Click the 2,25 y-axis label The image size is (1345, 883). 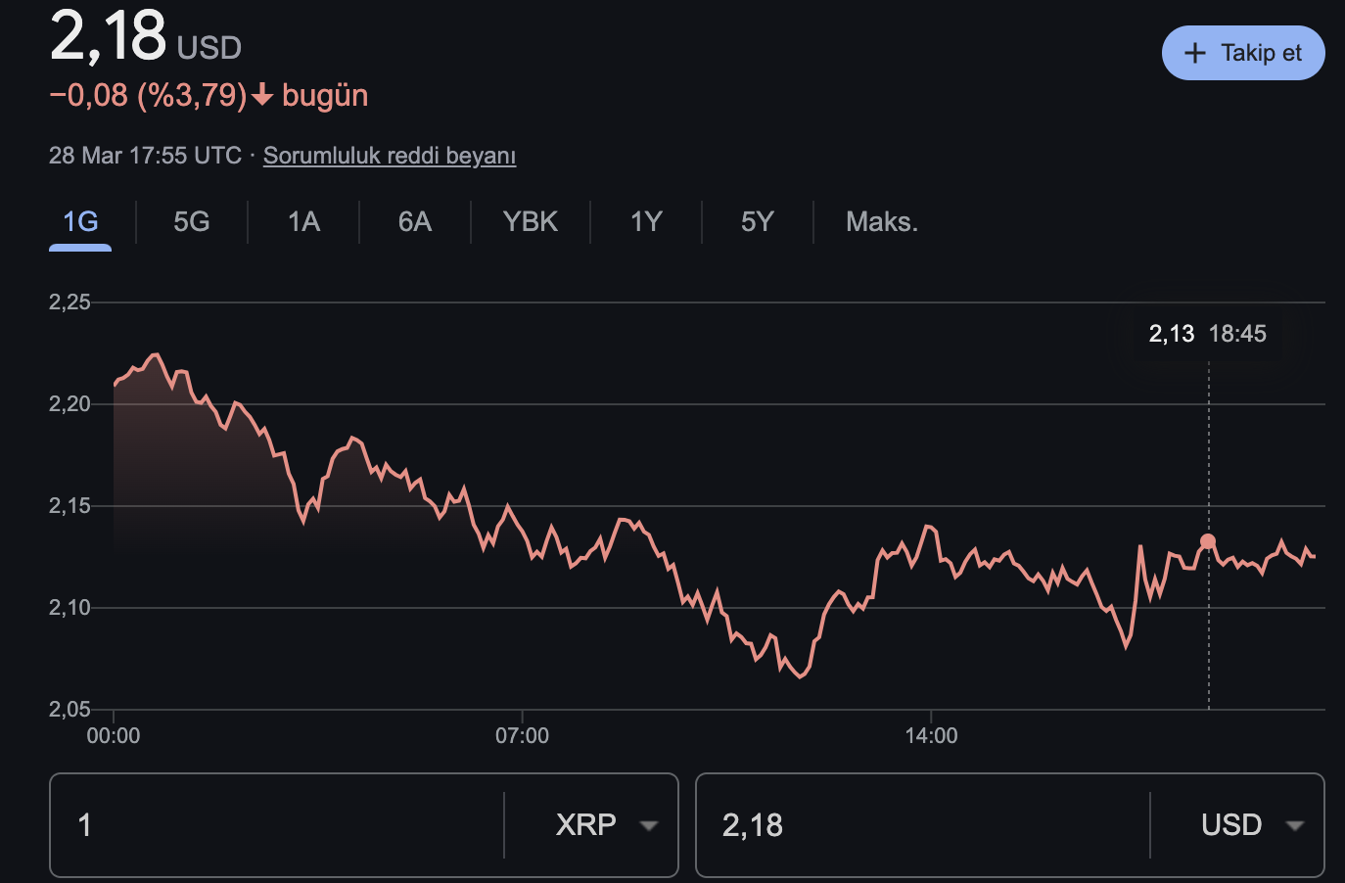click(70, 302)
